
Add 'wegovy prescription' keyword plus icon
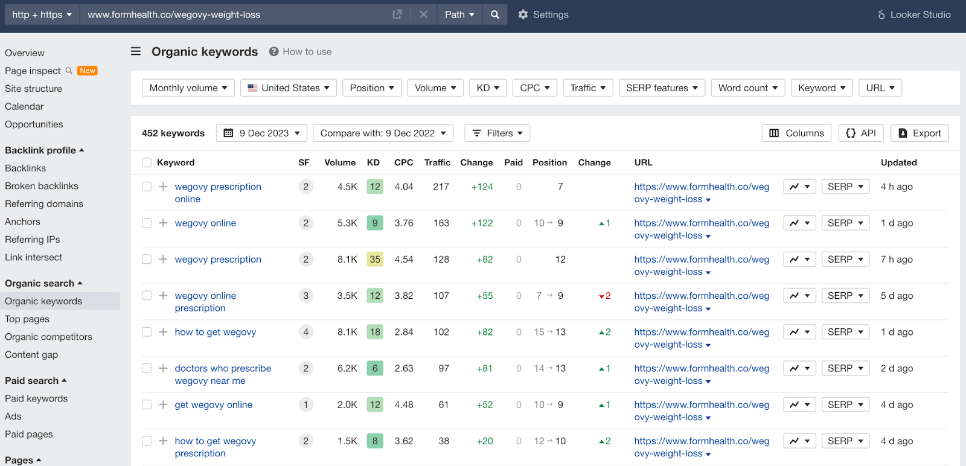tap(163, 259)
